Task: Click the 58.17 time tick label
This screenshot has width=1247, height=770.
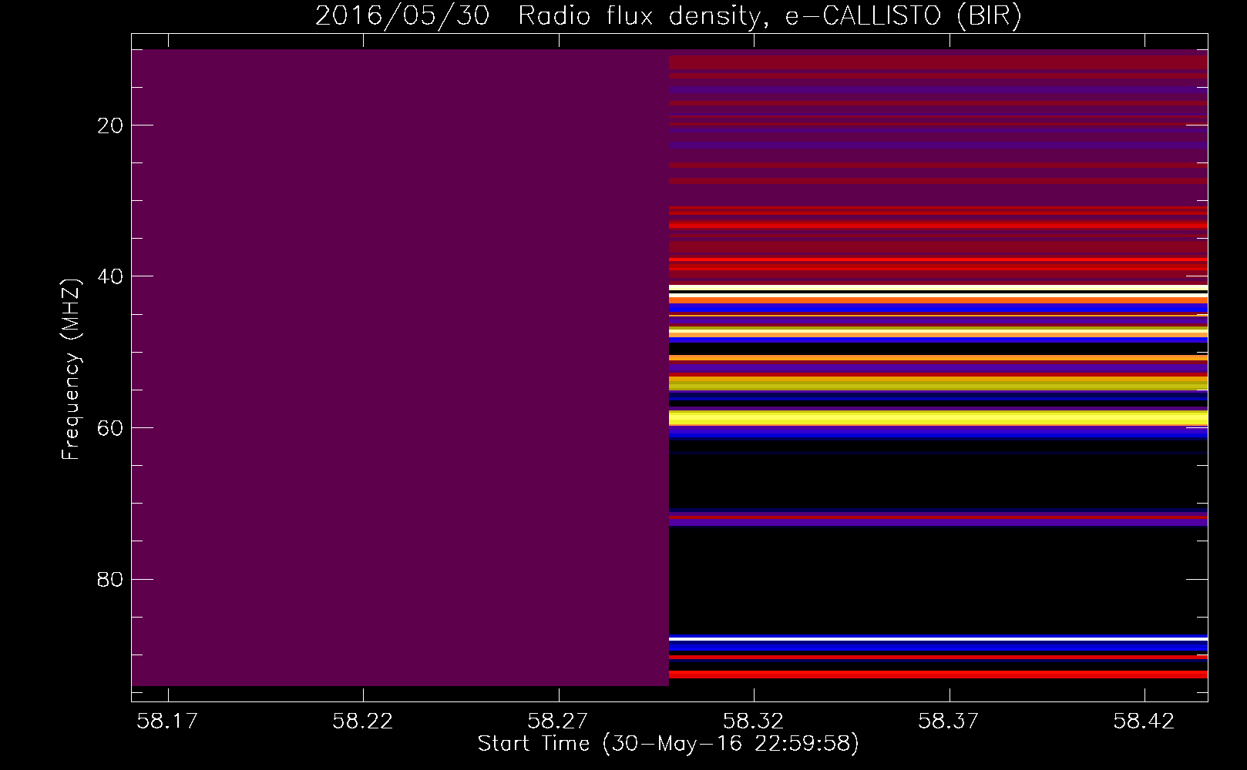Action: pyautogui.click(x=167, y=721)
